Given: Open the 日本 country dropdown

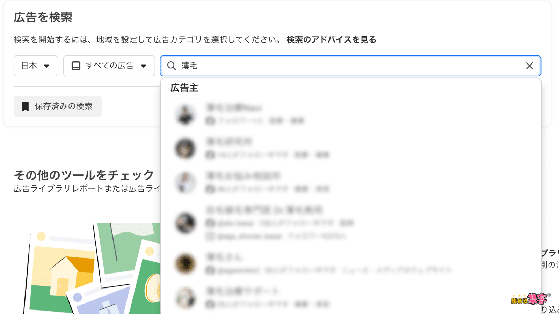Looking at the screenshot, I should point(36,66).
